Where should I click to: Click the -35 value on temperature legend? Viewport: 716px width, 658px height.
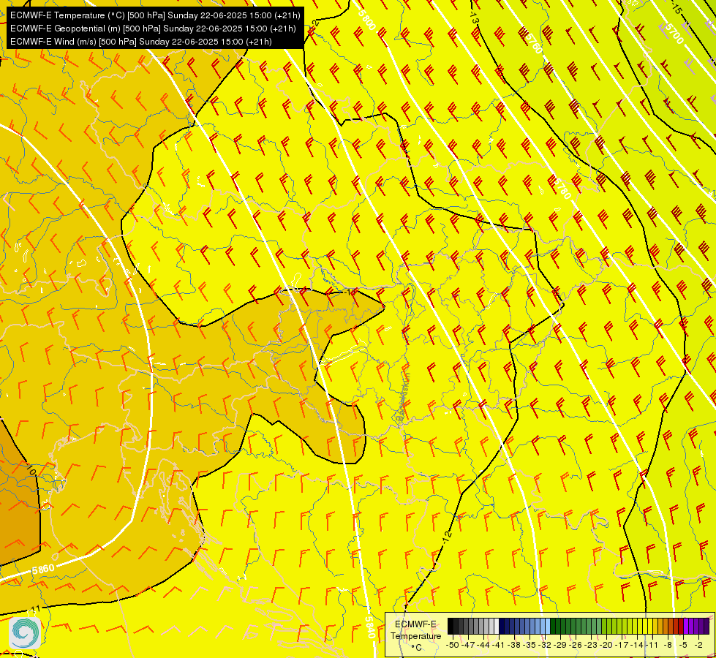(x=530, y=645)
